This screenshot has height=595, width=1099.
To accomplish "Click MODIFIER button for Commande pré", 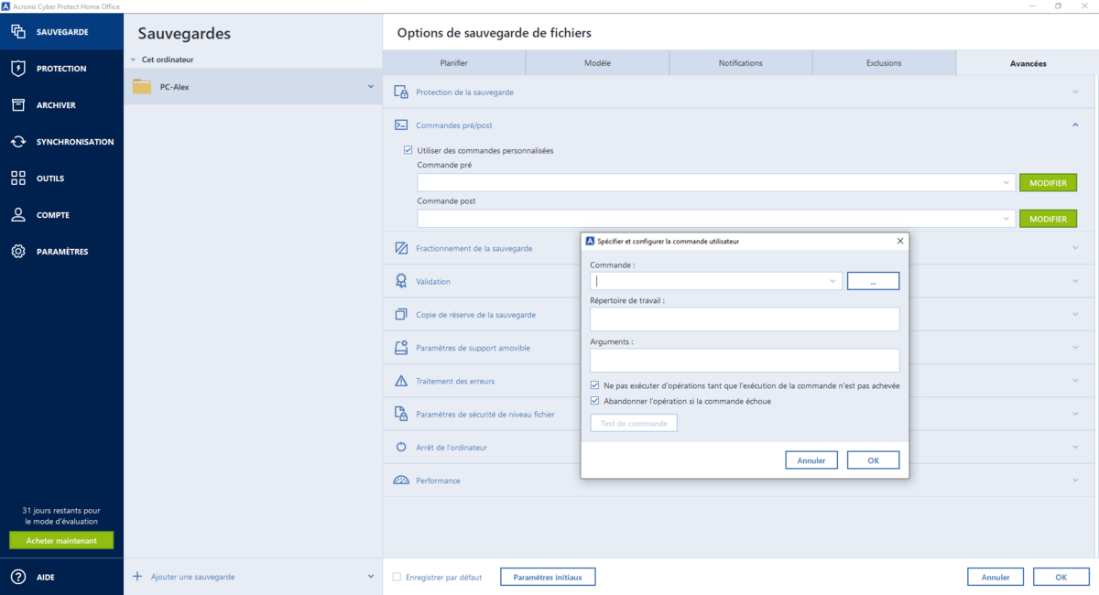I will (x=1048, y=183).
